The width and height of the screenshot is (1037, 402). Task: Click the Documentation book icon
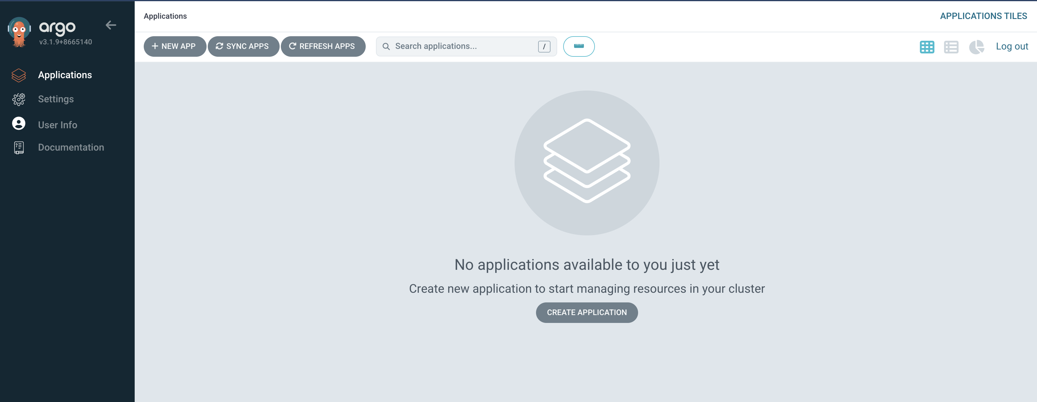click(18, 148)
